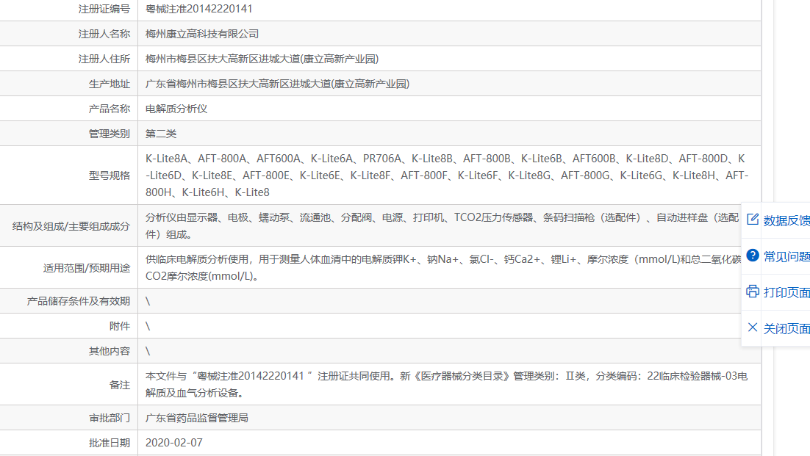The height and width of the screenshot is (456, 810).
Task: Click the 批准日期 label
Action: (110, 443)
